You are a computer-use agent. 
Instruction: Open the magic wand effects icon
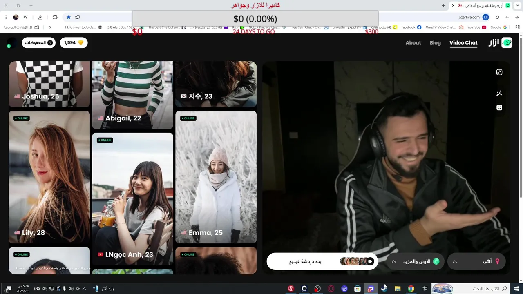(x=499, y=94)
